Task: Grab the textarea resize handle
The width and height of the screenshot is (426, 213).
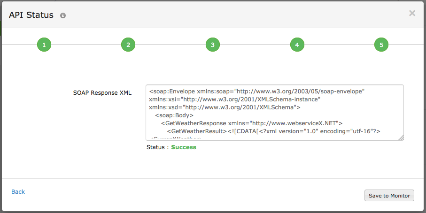Action: coord(401,137)
